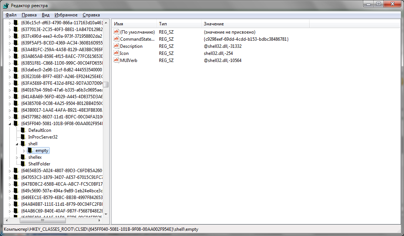Expand the {637c490d-eee3-4c0a key
This screenshot has height=236, width=404.
[10, 36]
